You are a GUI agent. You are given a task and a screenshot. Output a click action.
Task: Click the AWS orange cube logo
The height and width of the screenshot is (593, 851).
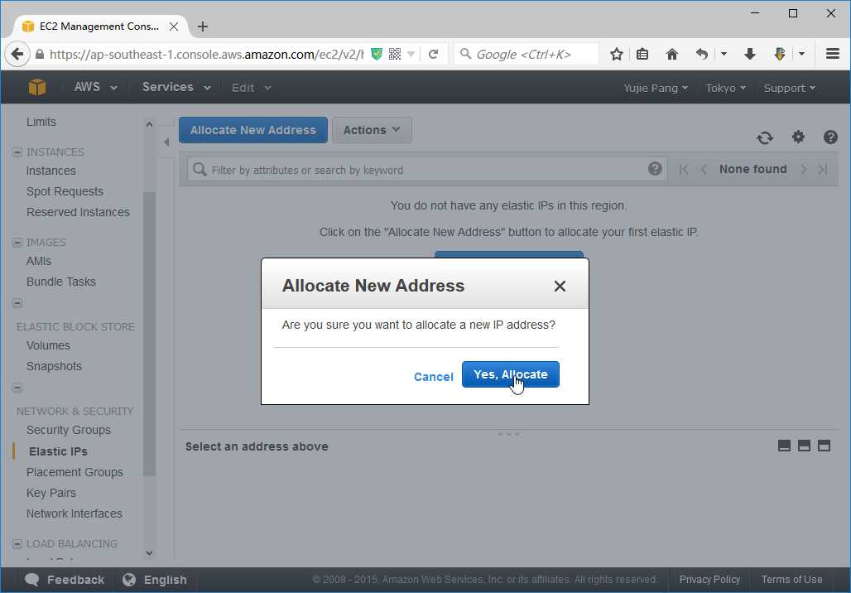[37, 87]
